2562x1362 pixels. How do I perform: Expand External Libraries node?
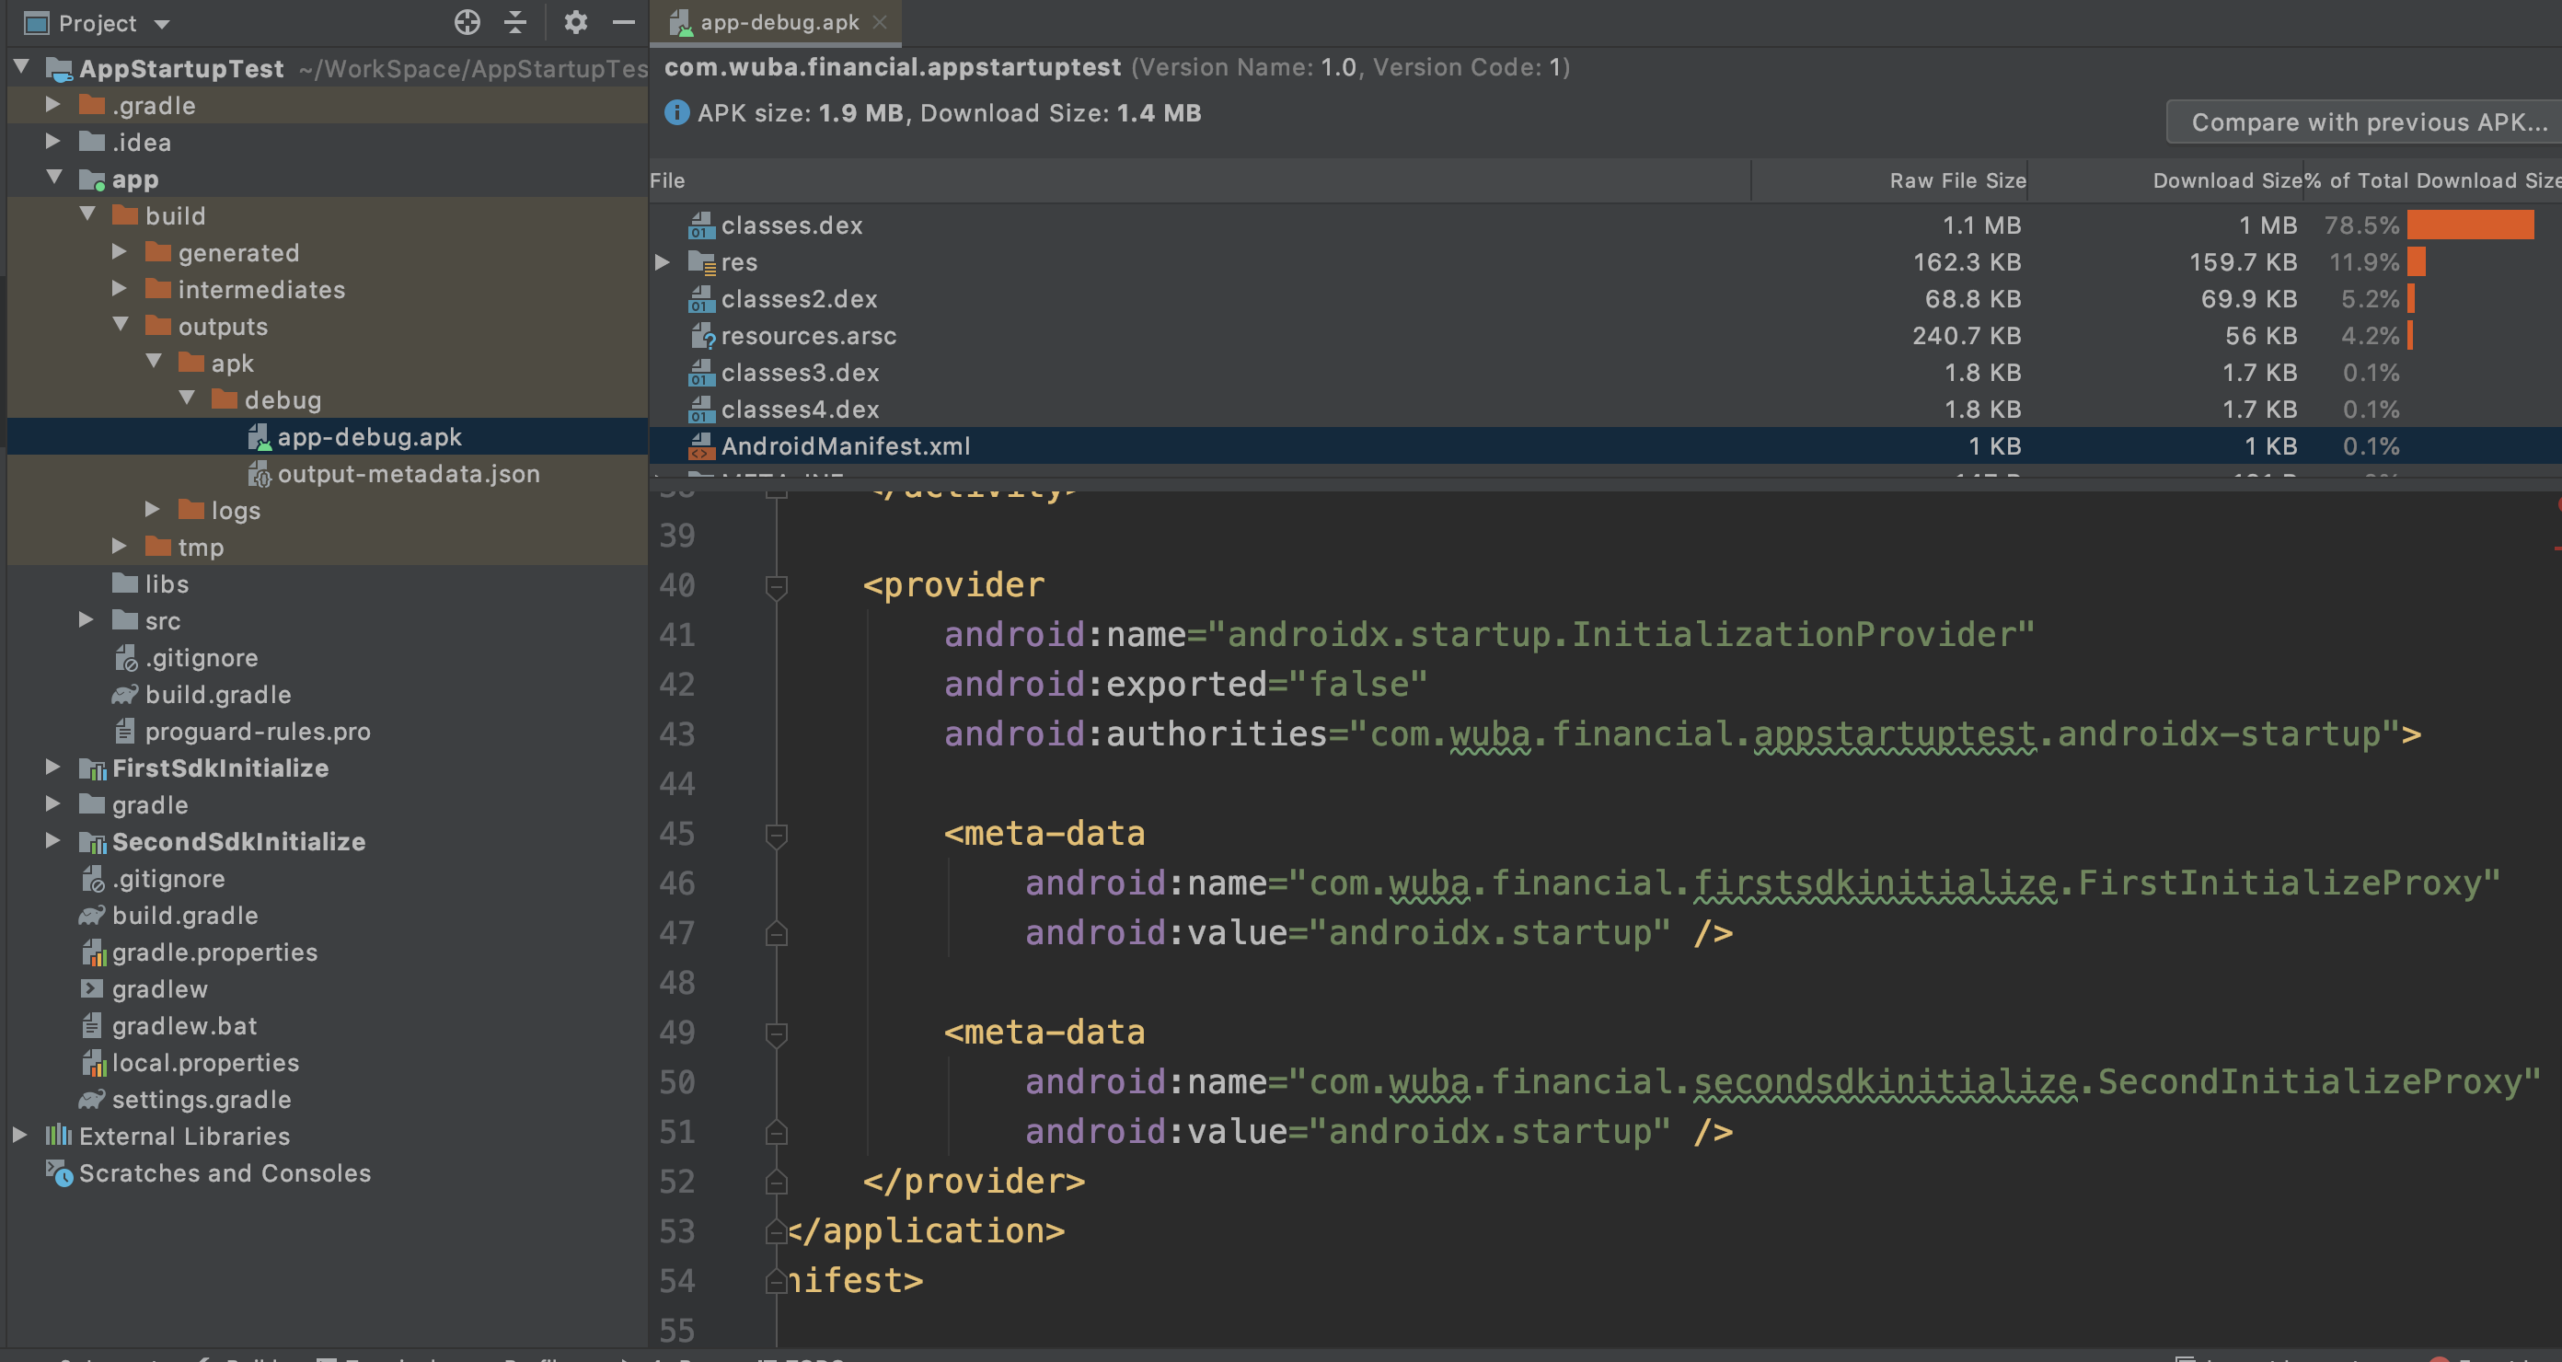[20, 1136]
